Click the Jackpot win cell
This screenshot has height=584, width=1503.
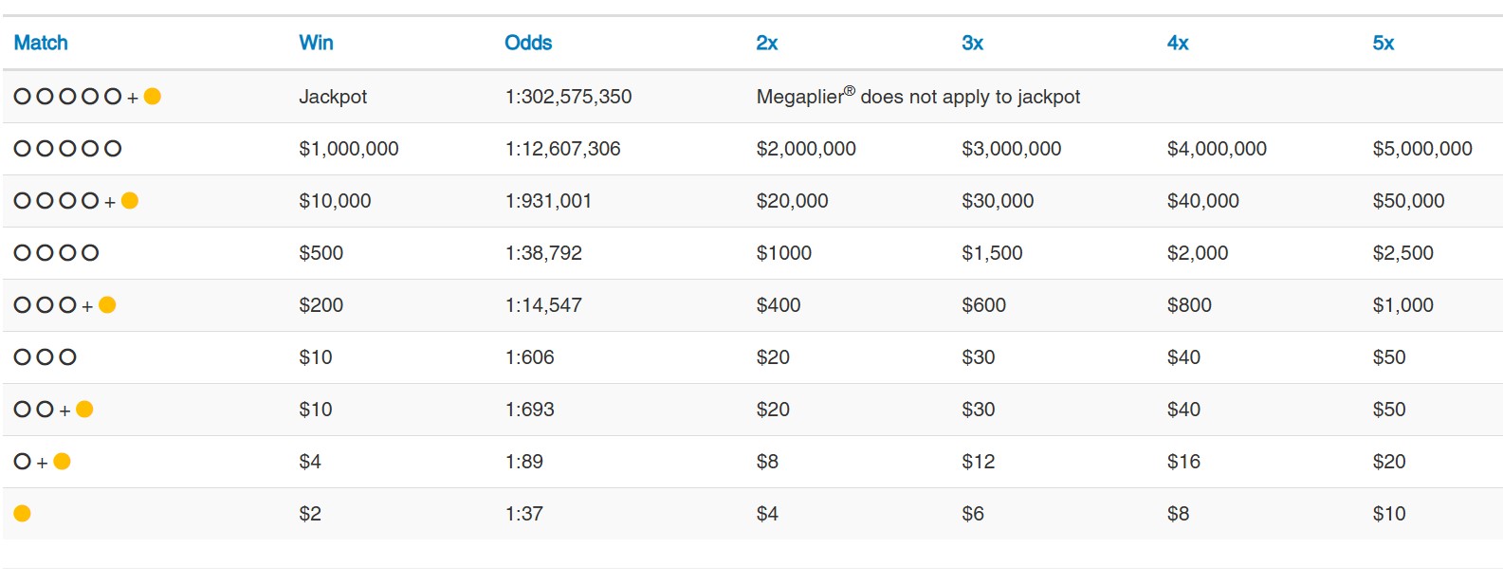(x=333, y=97)
